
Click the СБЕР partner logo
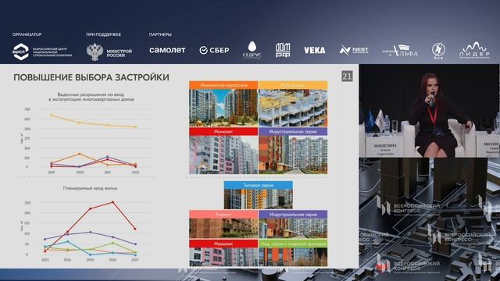214,50
